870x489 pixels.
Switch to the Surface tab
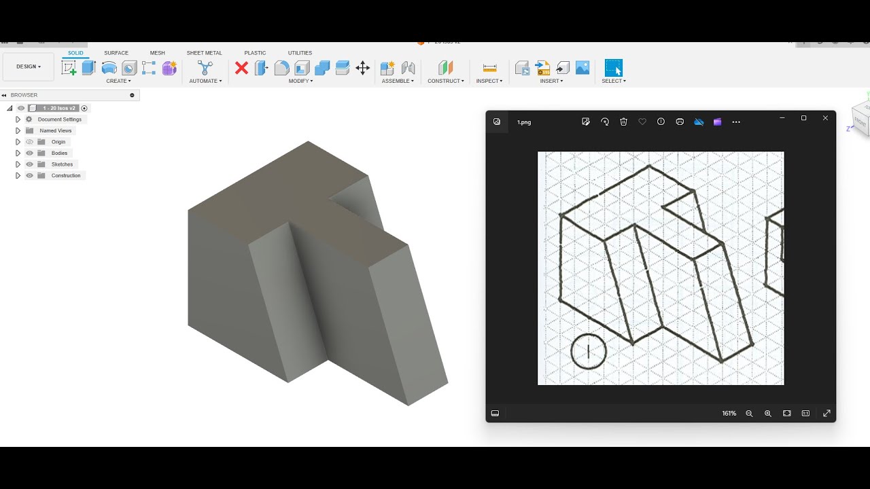click(116, 53)
